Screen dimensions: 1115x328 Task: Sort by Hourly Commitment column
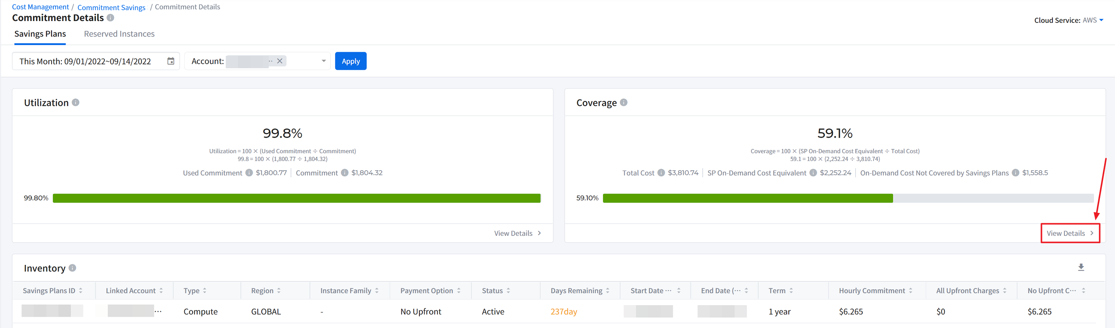pos(910,291)
